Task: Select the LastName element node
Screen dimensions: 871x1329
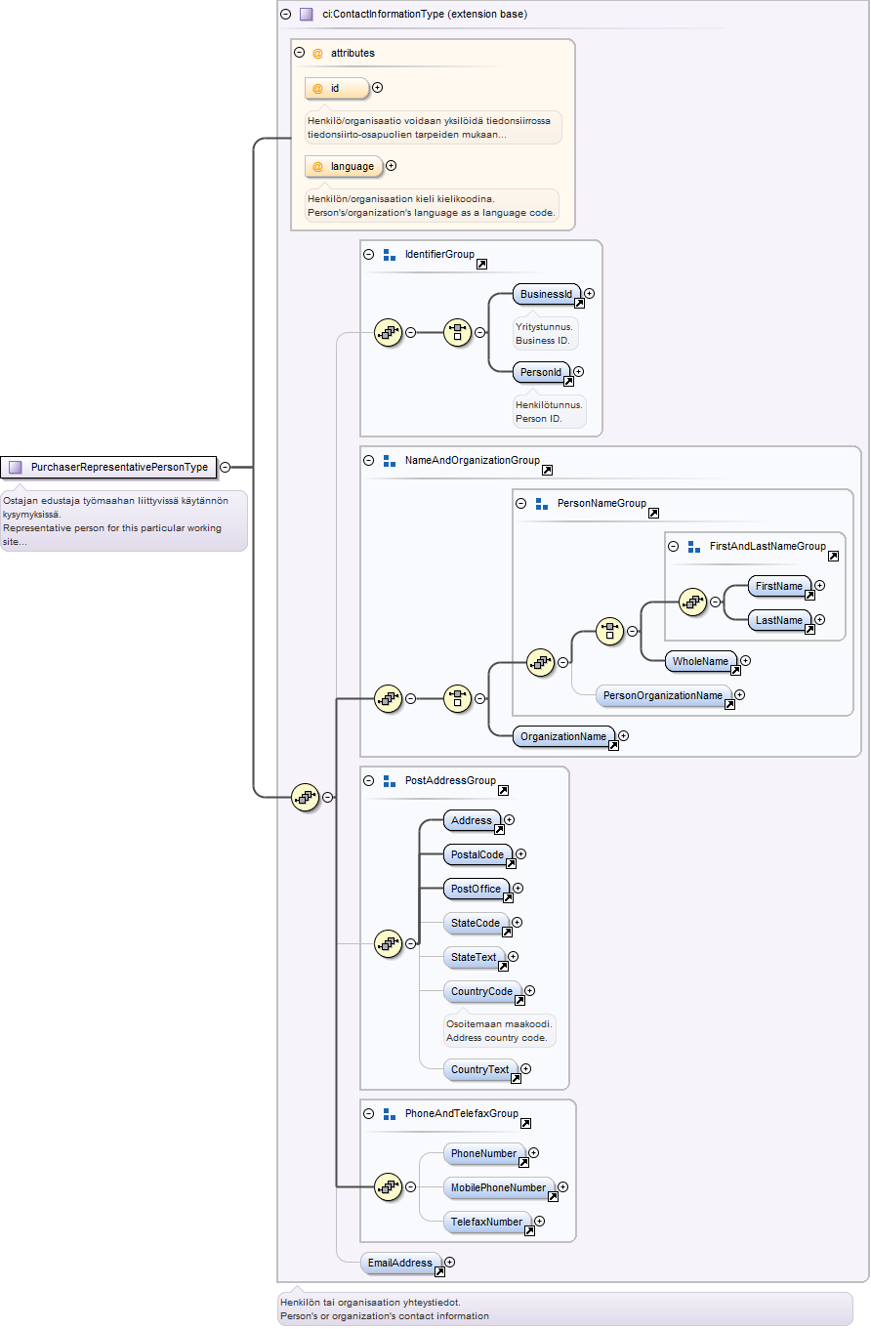Action: [779, 621]
